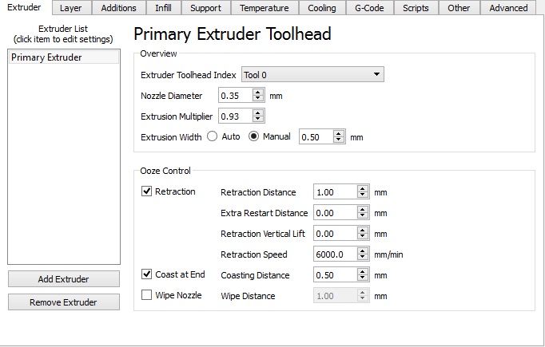Enable the Wipe Nozzle checkbox
Screen dimensions: 545x347
(146, 295)
